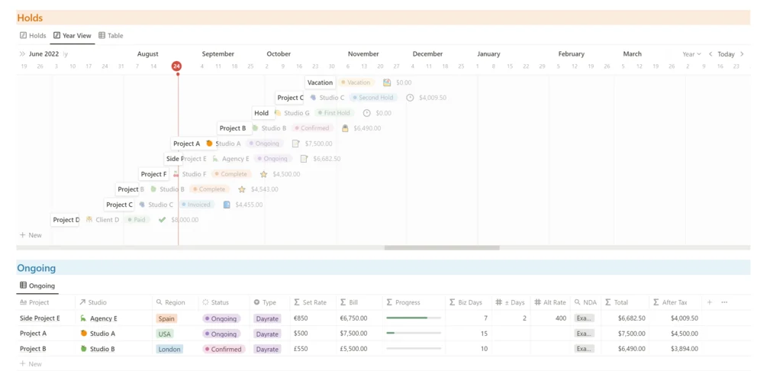The image size is (767, 371).
Task: Click the lock icon beside $6,490.00
Action: pos(345,128)
